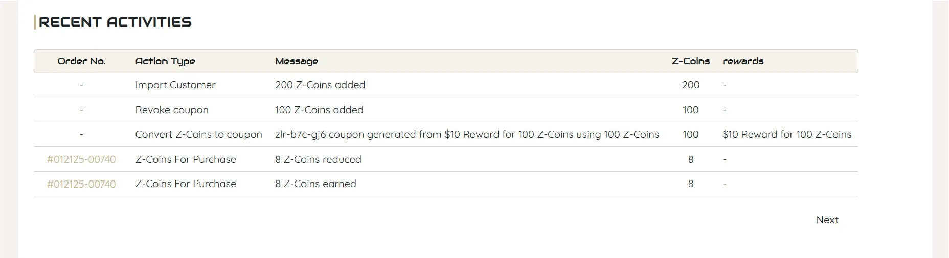The height and width of the screenshot is (258, 949).
Task: Select the 8 Z-Coins reduced message
Action: tap(318, 159)
